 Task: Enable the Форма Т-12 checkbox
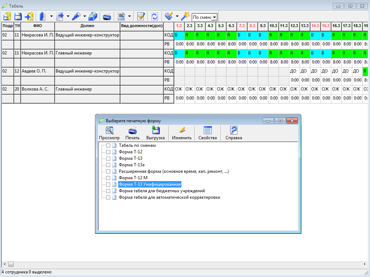point(108,152)
